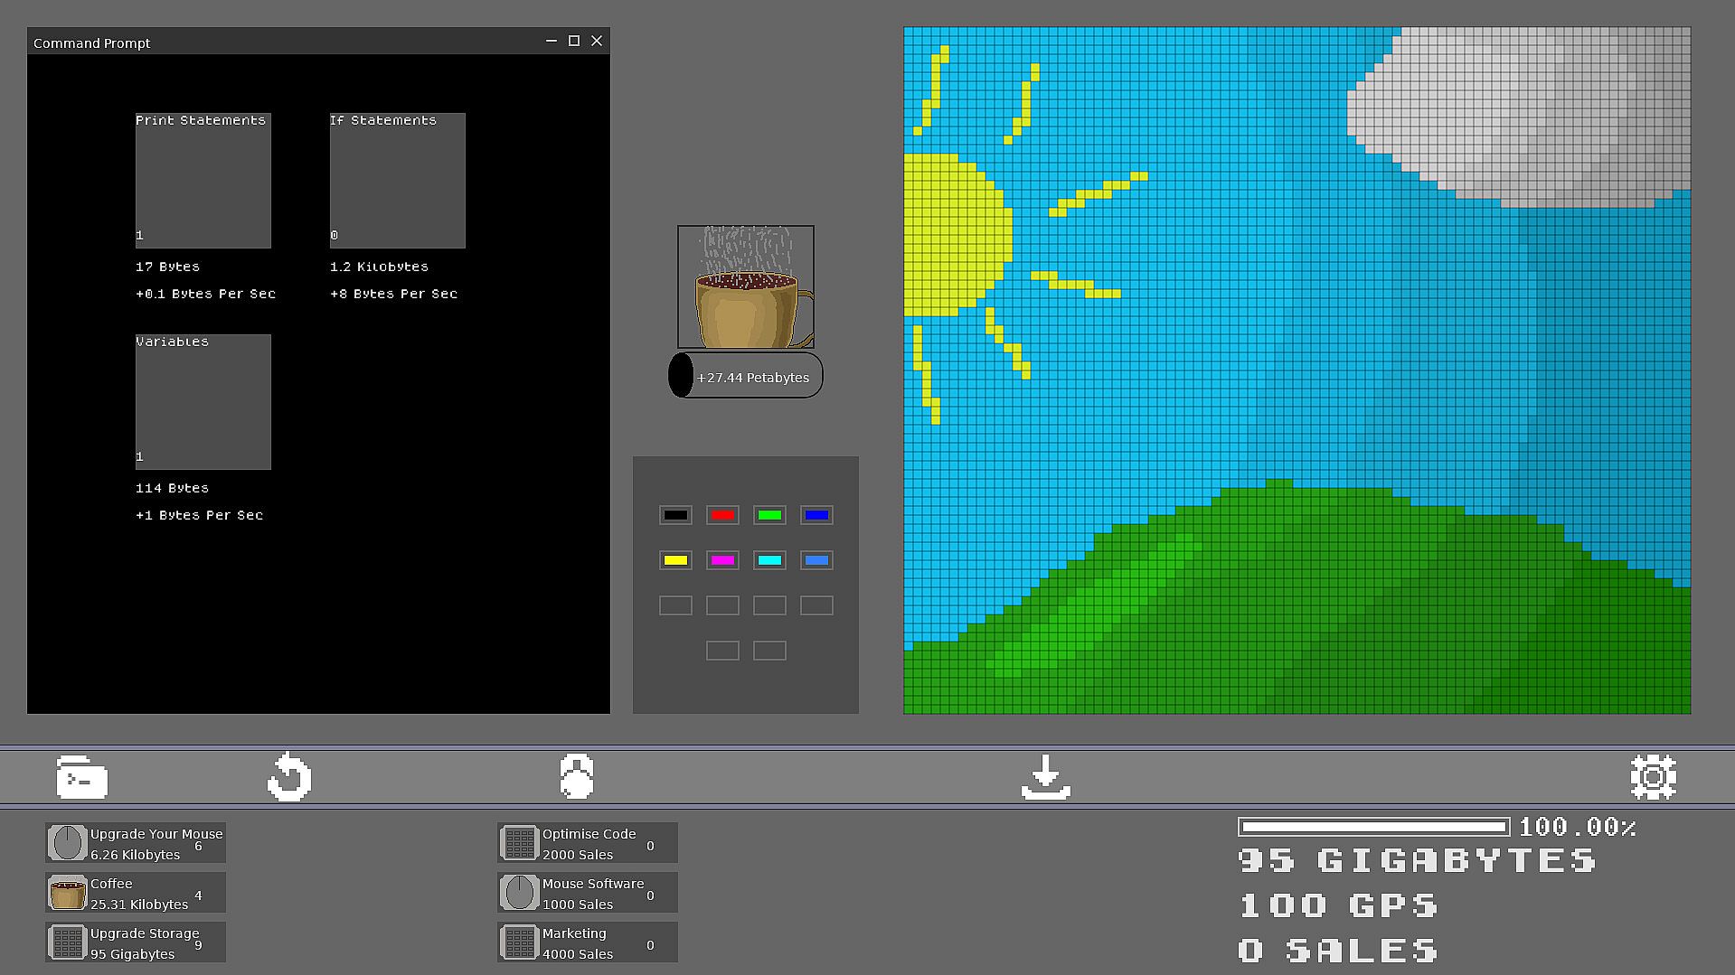Click the "100 GPS" readout
The width and height of the screenshot is (1735, 975).
click(1338, 905)
